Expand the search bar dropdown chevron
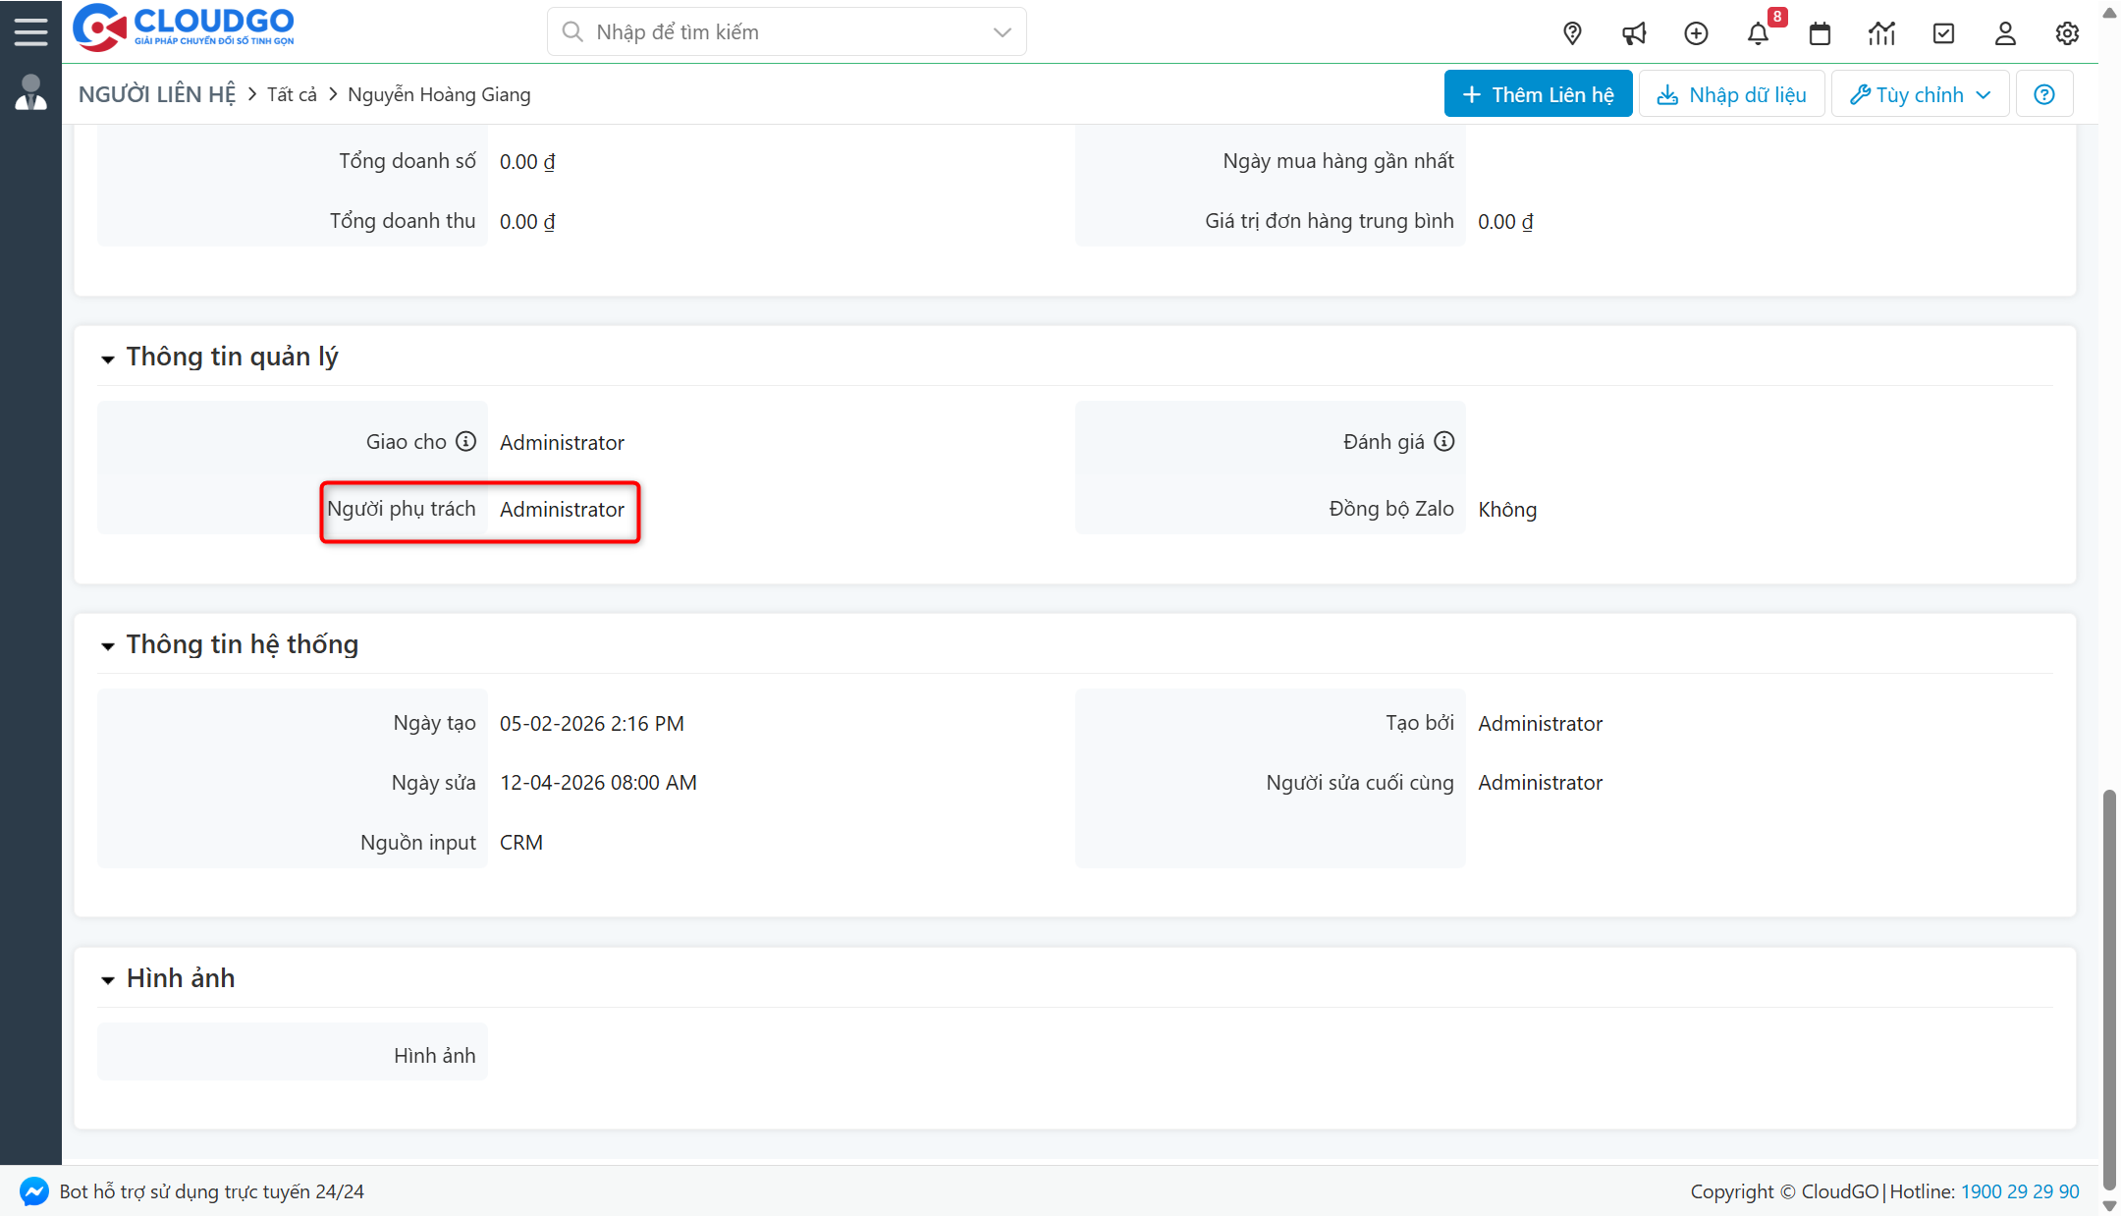The image size is (2121, 1216). (1001, 31)
